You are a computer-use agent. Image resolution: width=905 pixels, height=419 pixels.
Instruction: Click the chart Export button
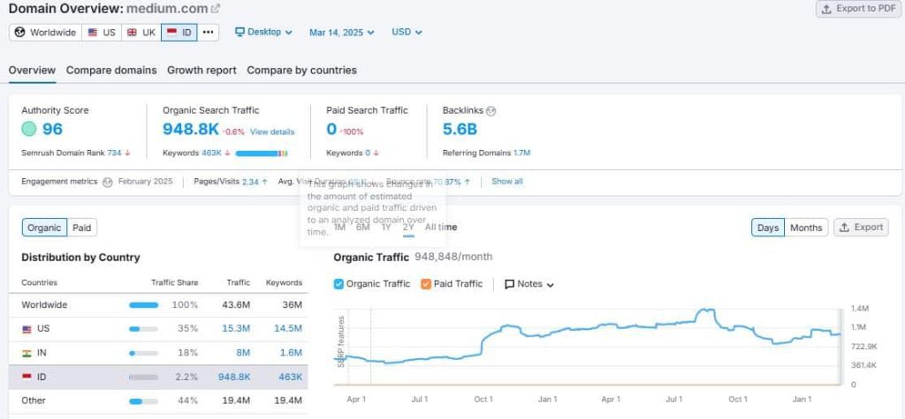[861, 227]
